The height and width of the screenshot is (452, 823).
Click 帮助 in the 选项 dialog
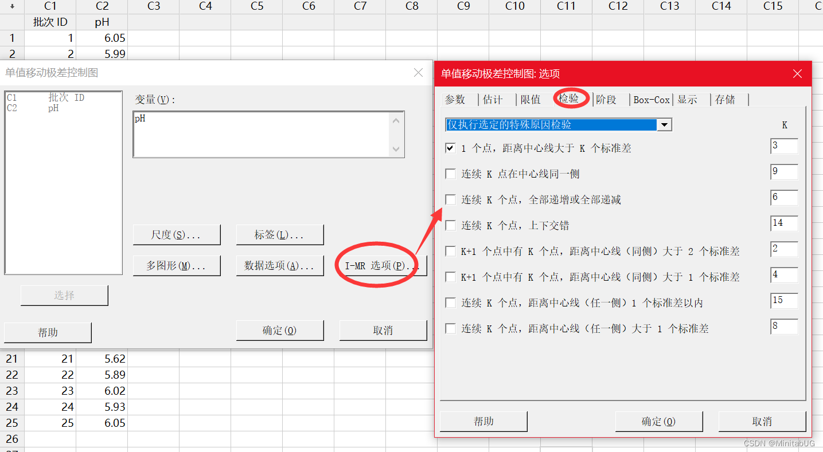coord(483,422)
